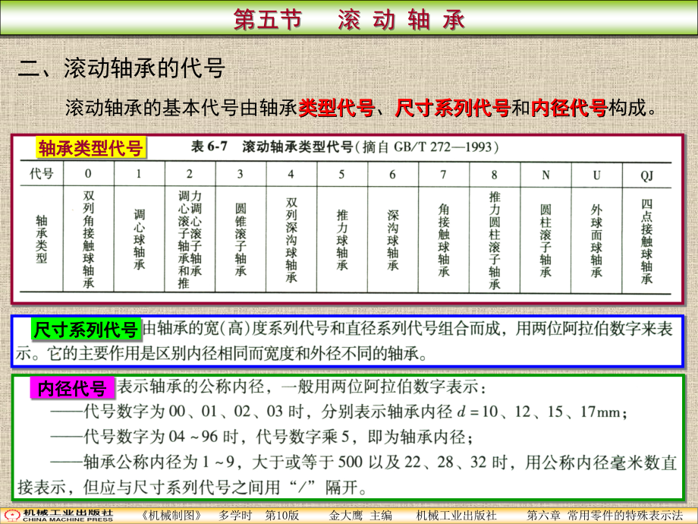The height and width of the screenshot is (524, 698).
Task: Click the row header 轴承类型
Action: 42,238
